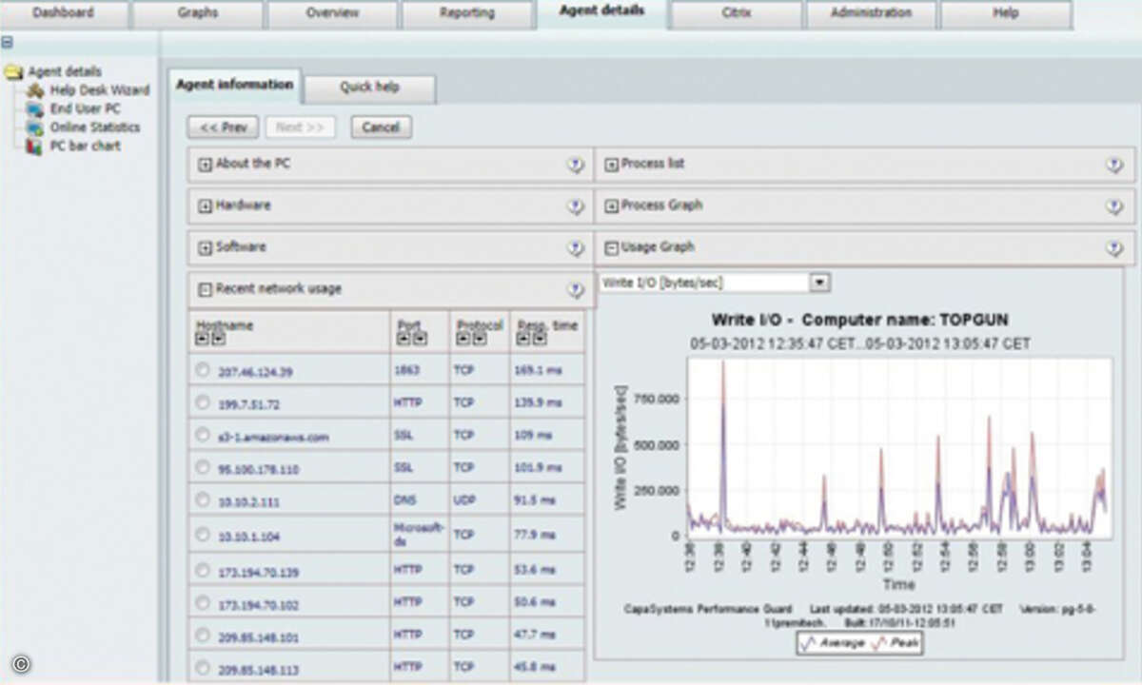Collapse the Recent network usage section
The image size is (1142, 685).
pos(204,289)
